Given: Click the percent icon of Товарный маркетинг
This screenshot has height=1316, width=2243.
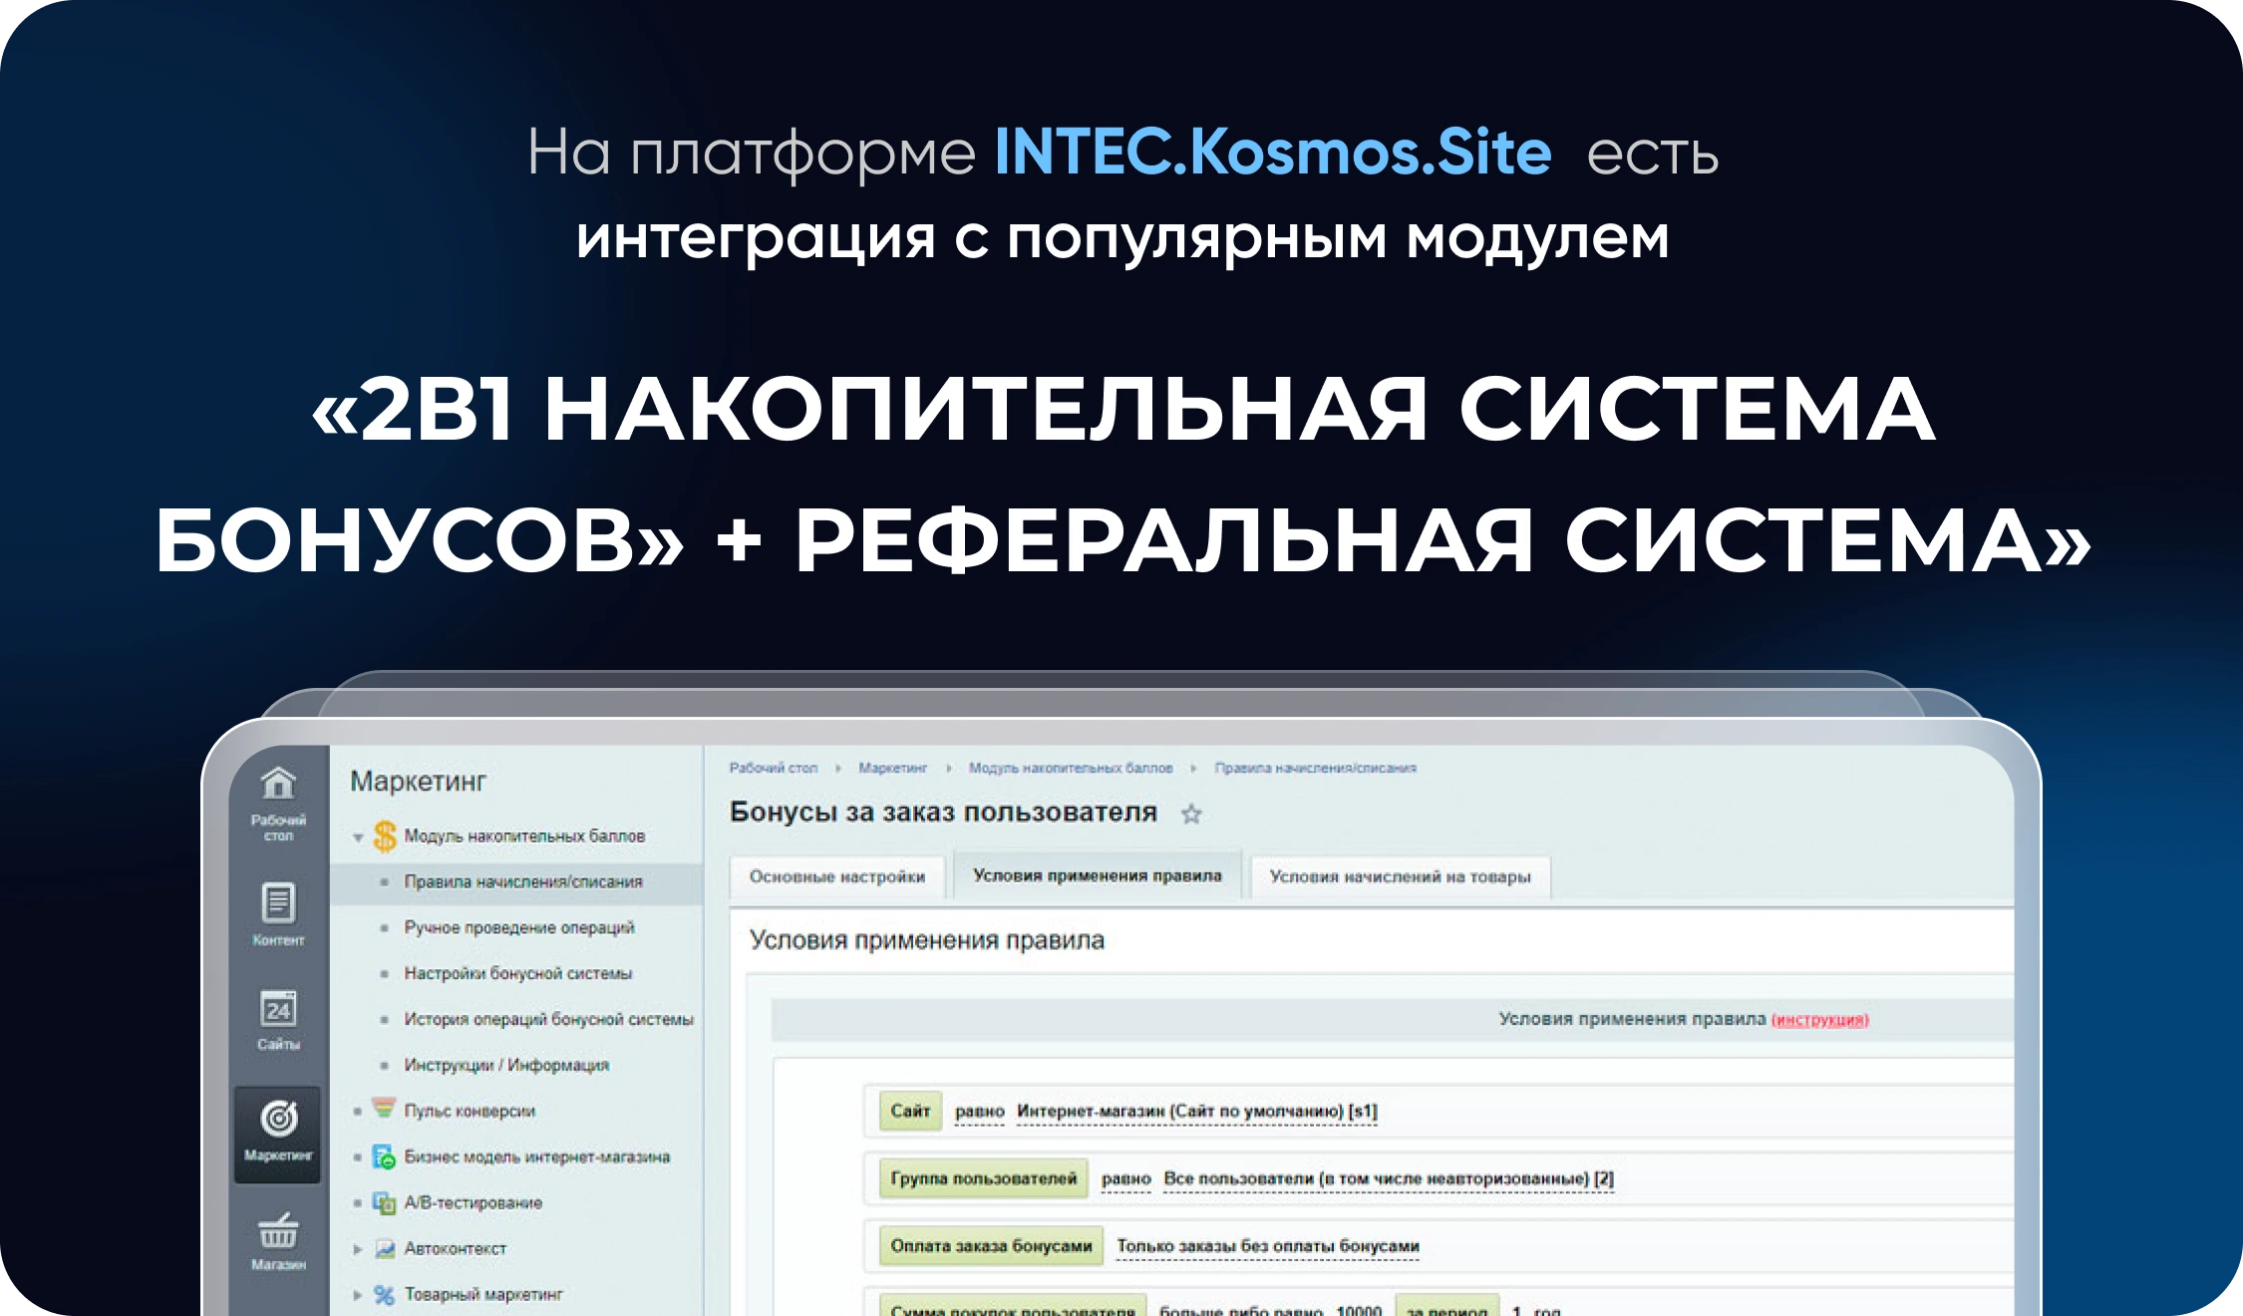Looking at the screenshot, I should [384, 1295].
